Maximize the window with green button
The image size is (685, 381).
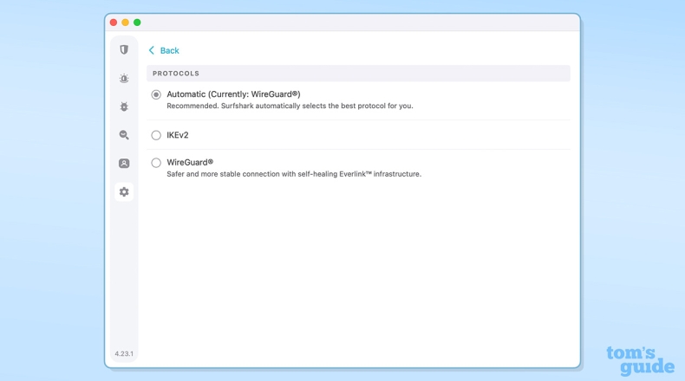click(x=137, y=23)
